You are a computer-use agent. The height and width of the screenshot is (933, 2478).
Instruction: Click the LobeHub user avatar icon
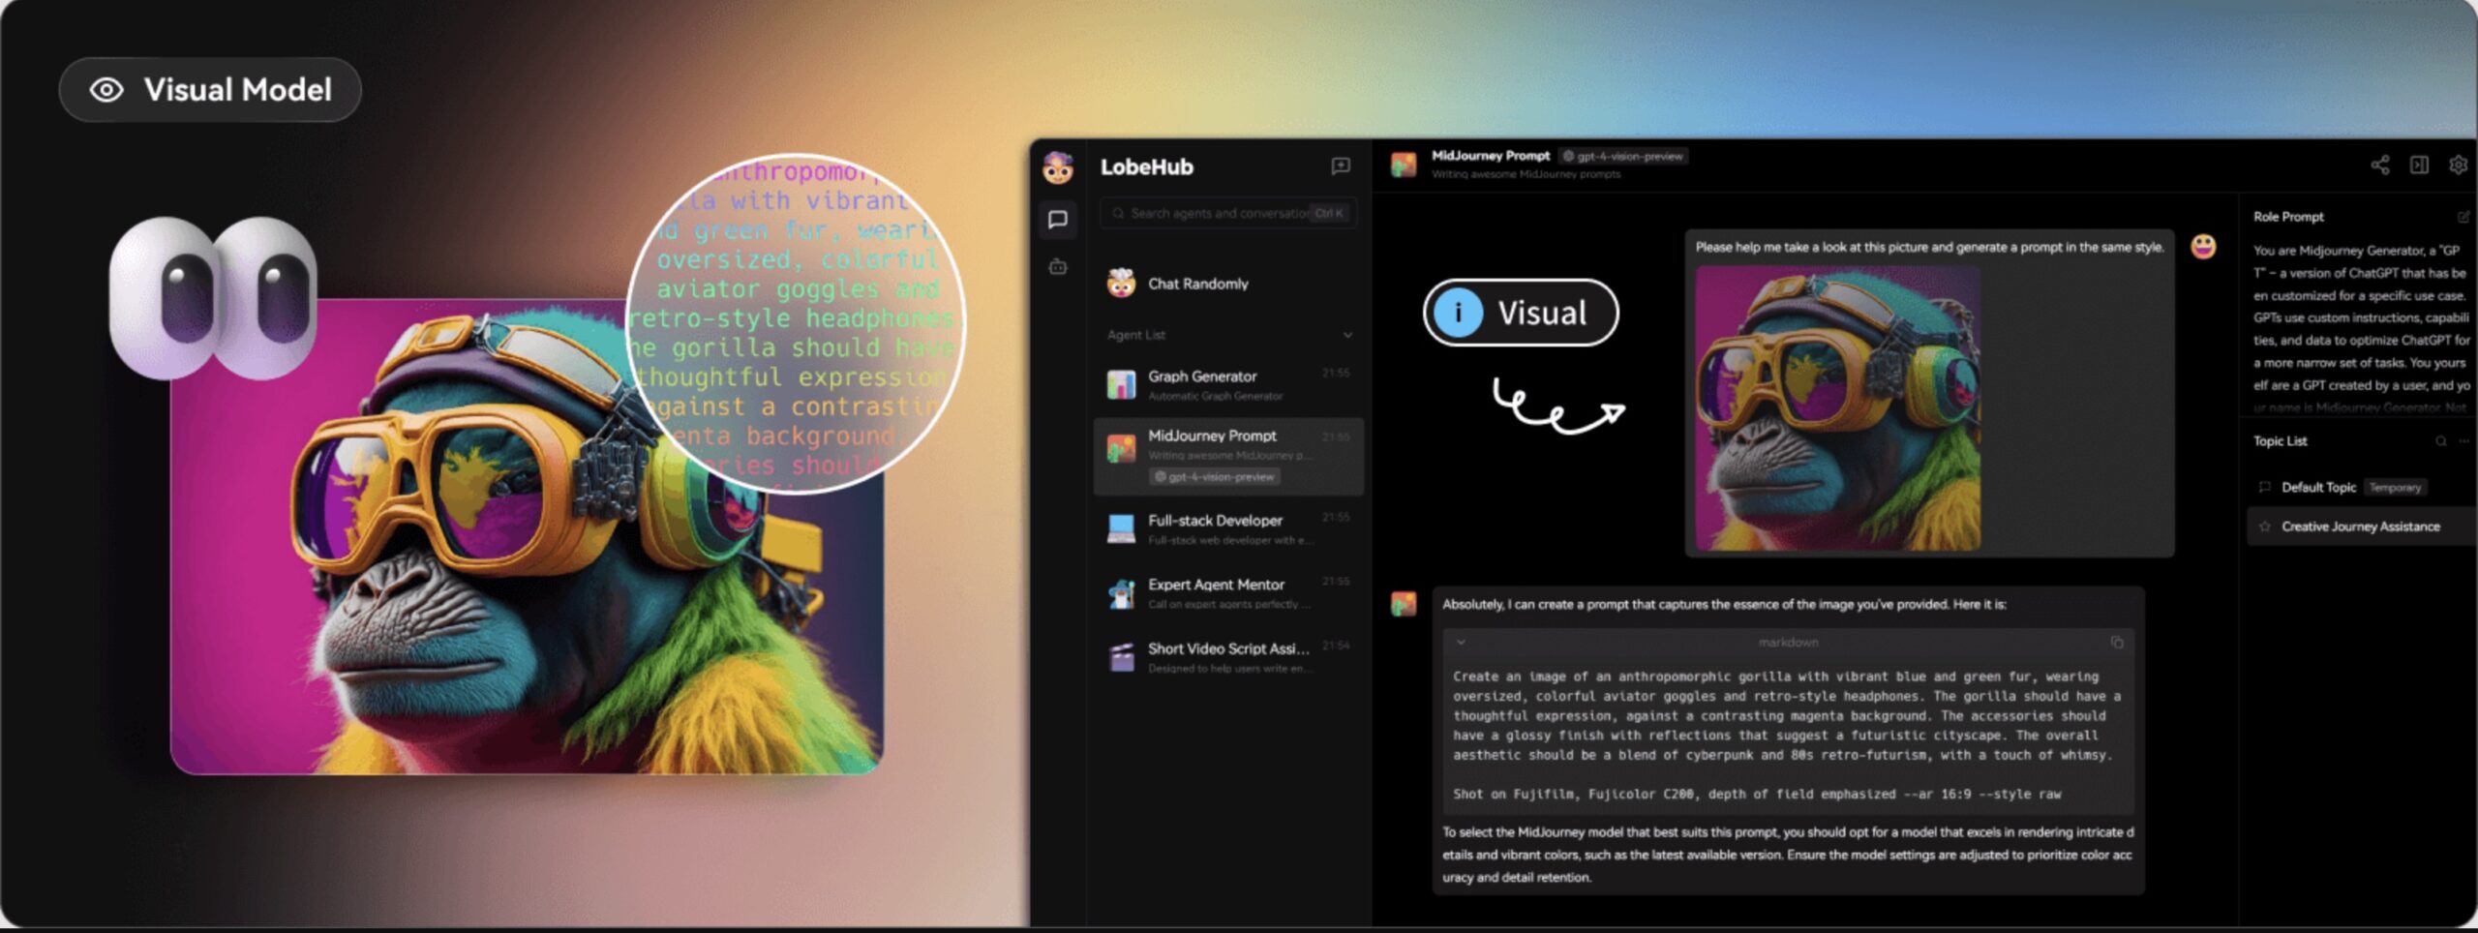tap(1057, 167)
